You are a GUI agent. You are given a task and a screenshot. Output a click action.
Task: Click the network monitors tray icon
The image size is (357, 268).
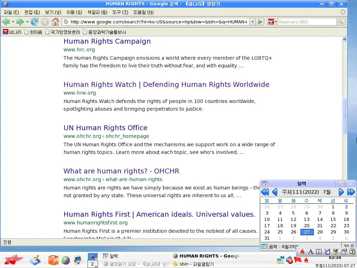[x=281, y=260]
